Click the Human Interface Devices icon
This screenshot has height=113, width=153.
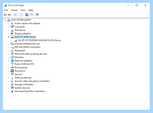pyautogui.click(x=12, y=44)
